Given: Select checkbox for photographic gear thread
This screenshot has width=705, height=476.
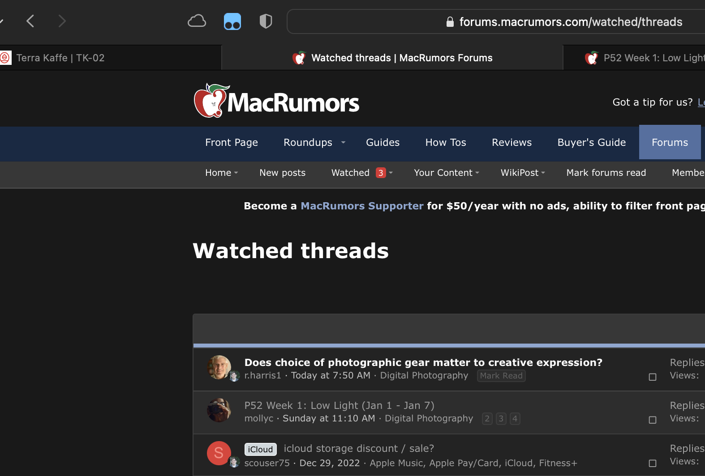Looking at the screenshot, I should 653,377.
